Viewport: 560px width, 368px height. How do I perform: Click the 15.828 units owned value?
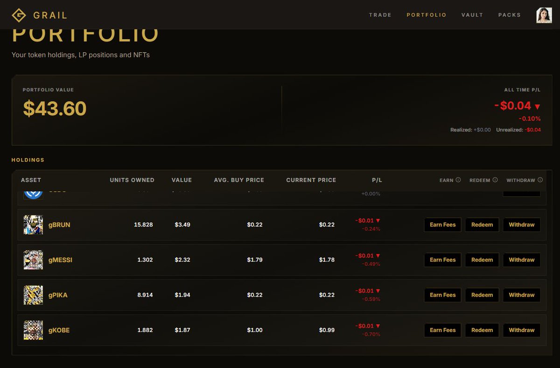[x=143, y=225]
